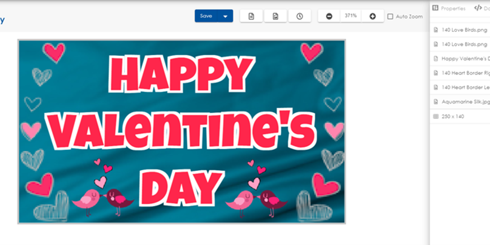Click the 250 x 140 dimensions row

tap(453, 116)
